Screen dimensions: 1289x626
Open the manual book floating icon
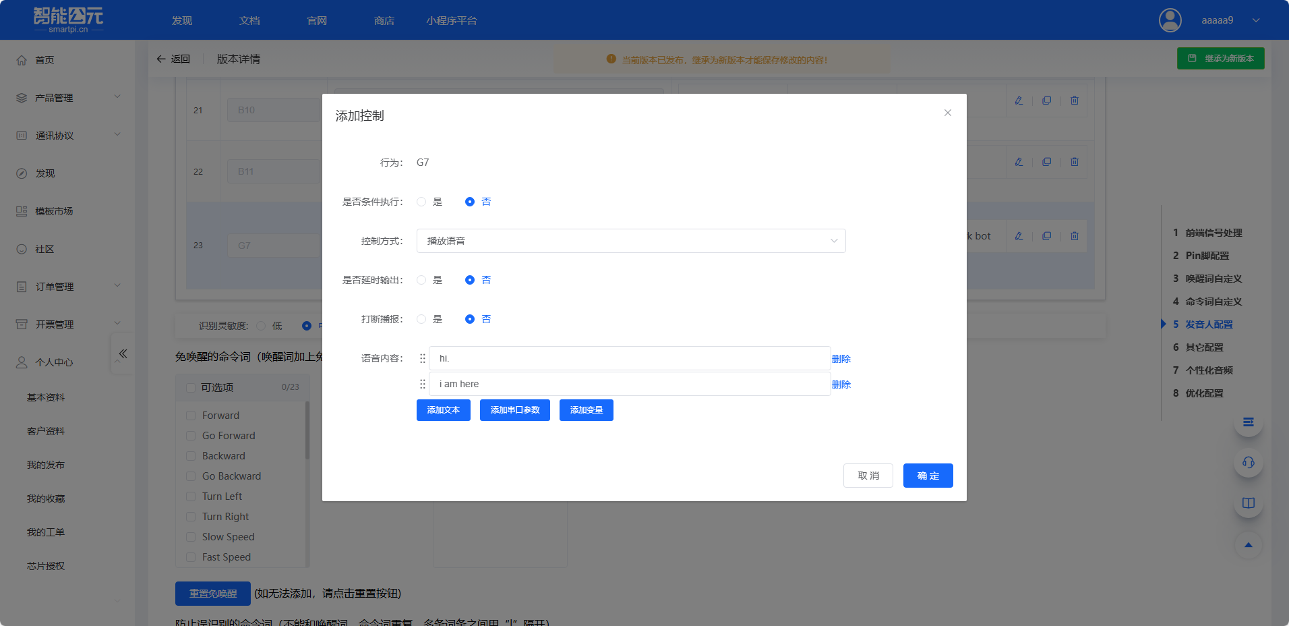(1248, 503)
